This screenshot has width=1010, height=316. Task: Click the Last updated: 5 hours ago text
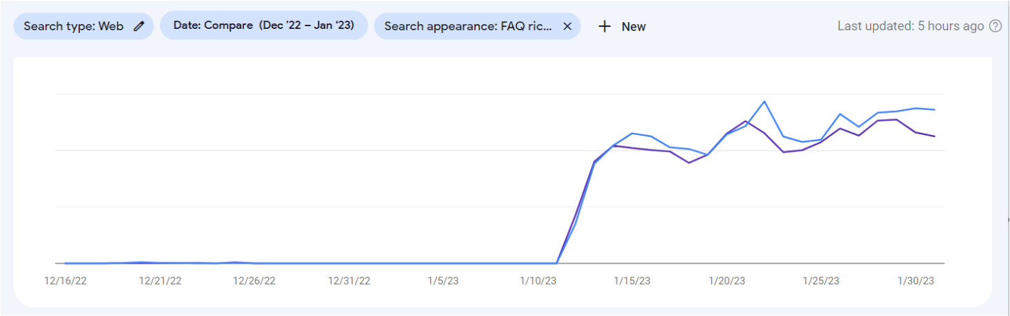click(911, 26)
